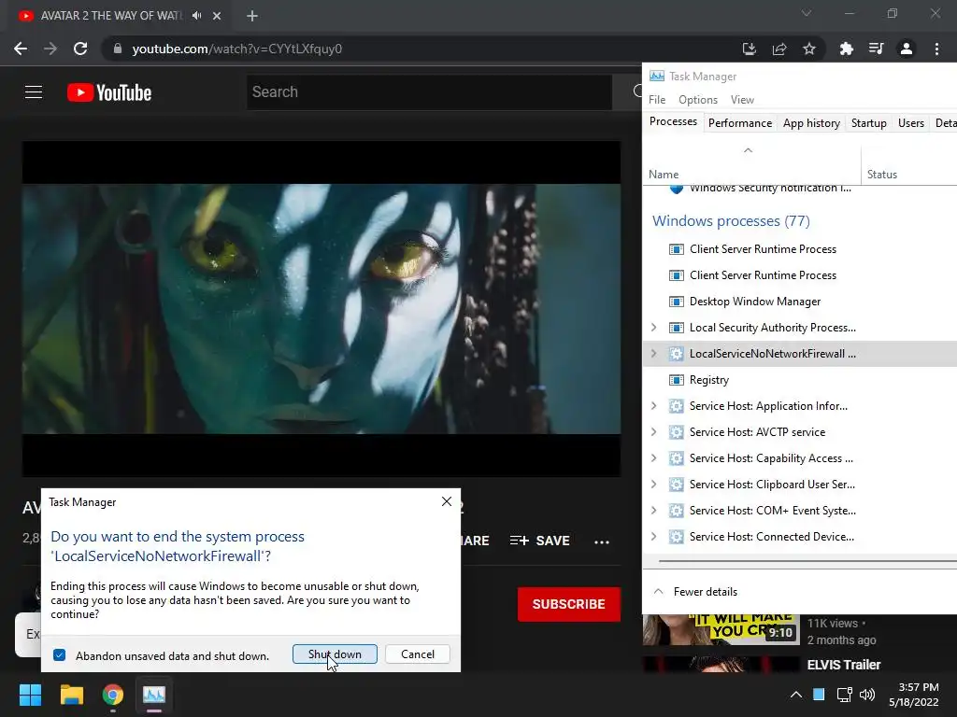Open Task Manager File menu
Image resolution: width=957 pixels, height=717 pixels.
[657, 99]
